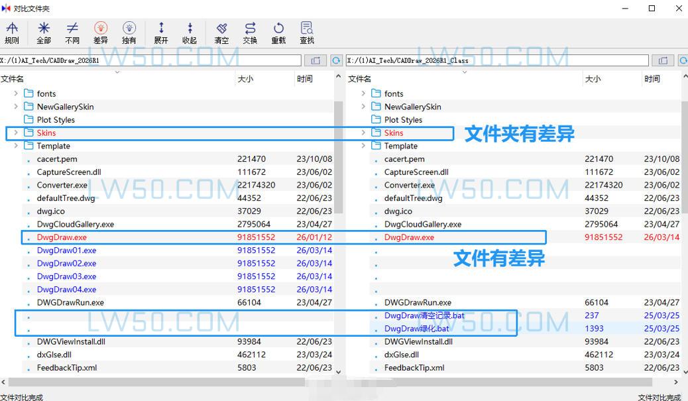Open the 规则 (rules) settings icon
Viewport: 688px width, 401px height.
coord(12,31)
